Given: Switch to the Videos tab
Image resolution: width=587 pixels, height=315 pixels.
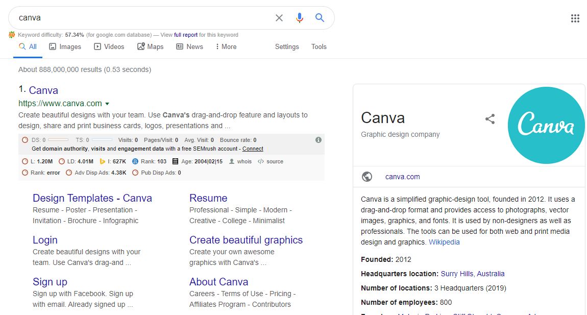Looking at the screenshot, I should tap(109, 46).
